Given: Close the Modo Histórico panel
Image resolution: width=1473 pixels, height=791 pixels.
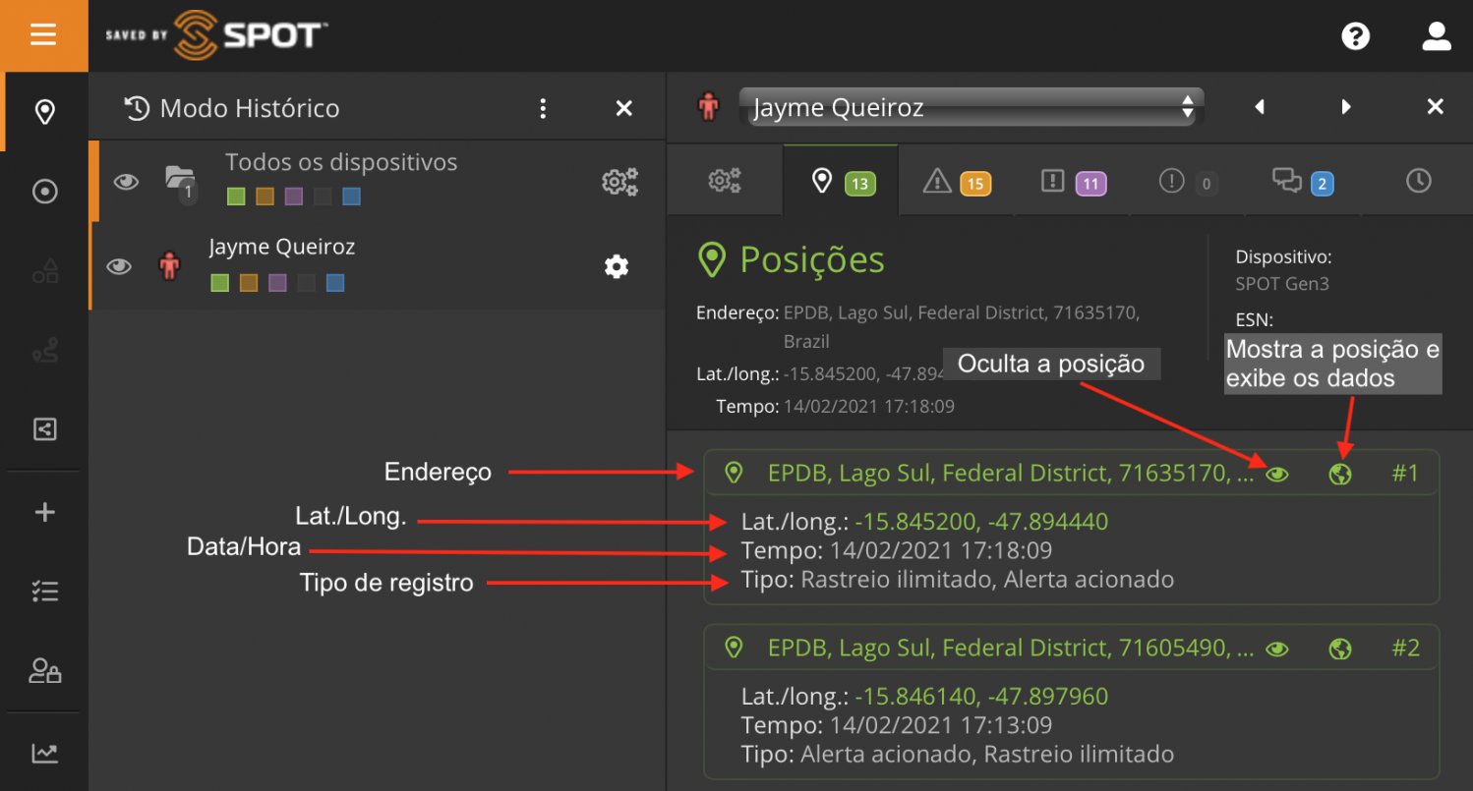Looking at the screenshot, I should (x=623, y=108).
